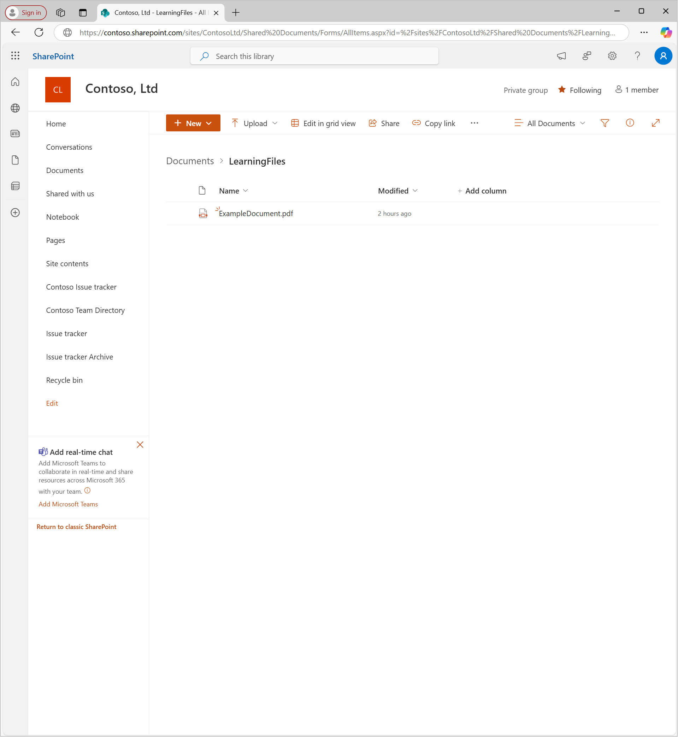Open the 1 member list

pyautogui.click(x=637, y=90)
